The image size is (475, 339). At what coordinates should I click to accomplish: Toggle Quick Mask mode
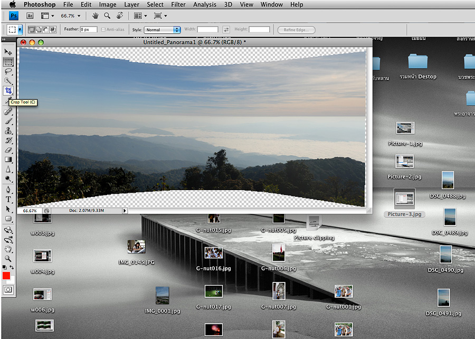coord(8,289)
